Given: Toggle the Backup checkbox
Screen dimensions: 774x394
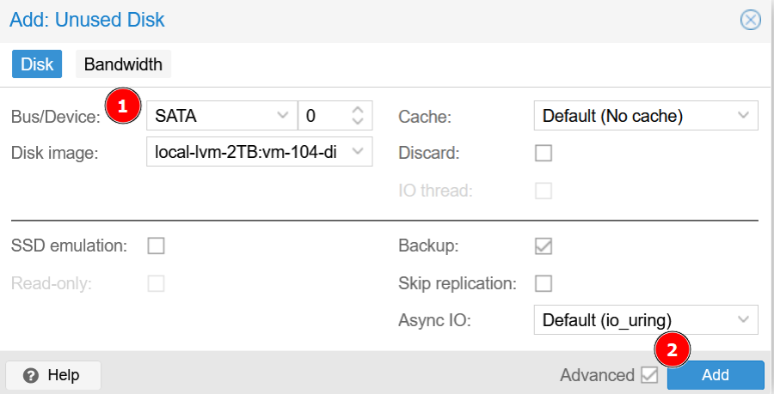Looking at the screenshot, I should 543,246.
